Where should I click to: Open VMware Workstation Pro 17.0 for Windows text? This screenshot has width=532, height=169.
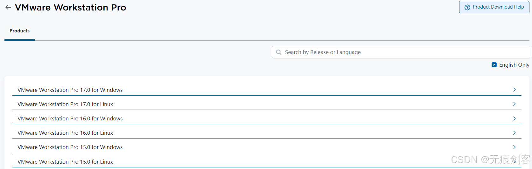click(x=70, y=90)
